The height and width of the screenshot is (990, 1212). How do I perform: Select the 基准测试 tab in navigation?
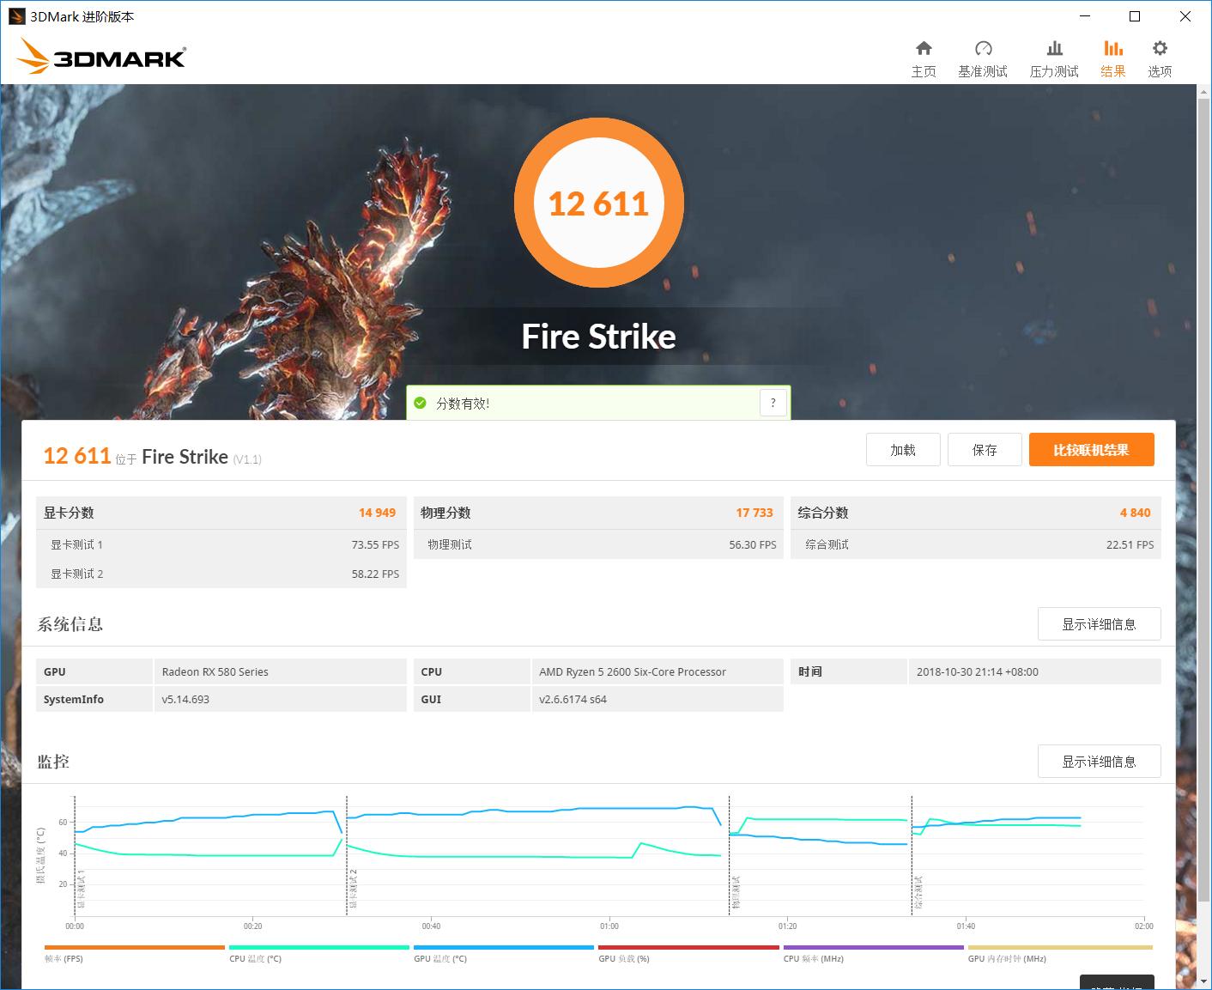(x=984, y=57)
